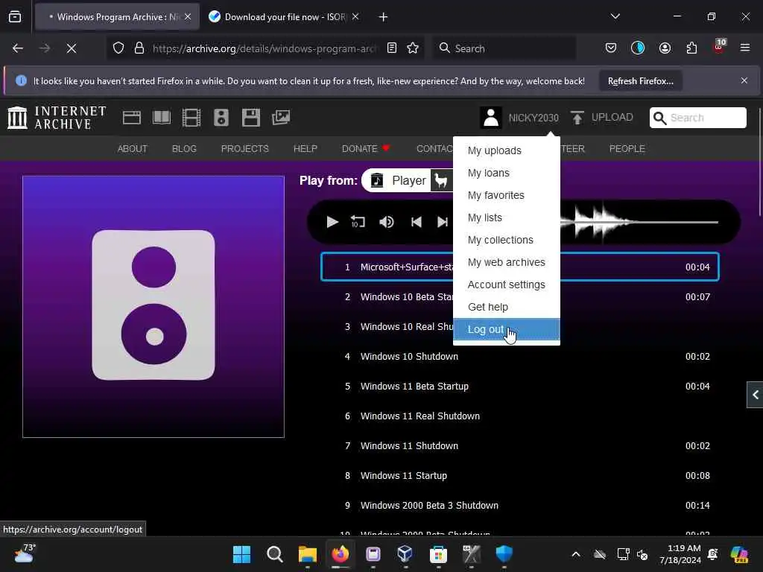
Task: Show hidden system tray icons
Action: pyautogui.click(x=576, y=554)
